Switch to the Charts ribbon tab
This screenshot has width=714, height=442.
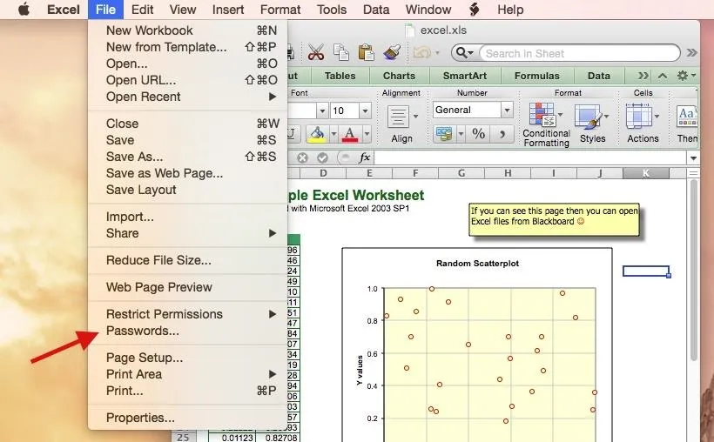pyautogui.click(x=399, y=76)
